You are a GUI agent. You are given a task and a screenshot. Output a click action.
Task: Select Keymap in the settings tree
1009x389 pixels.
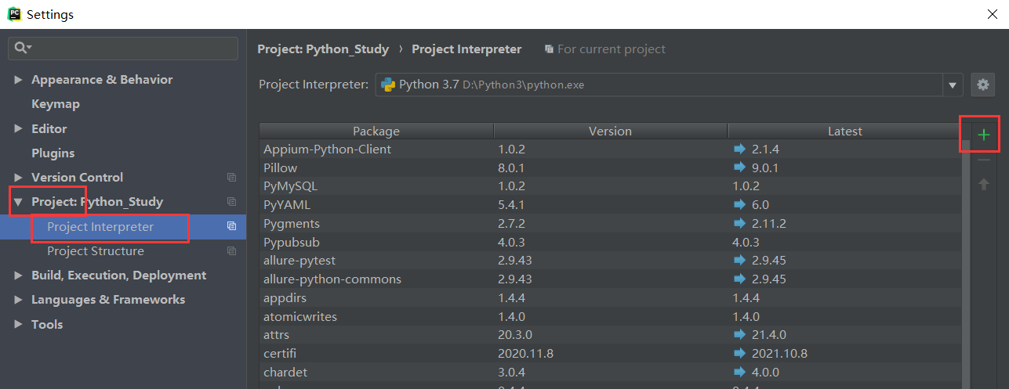point(56,104)
